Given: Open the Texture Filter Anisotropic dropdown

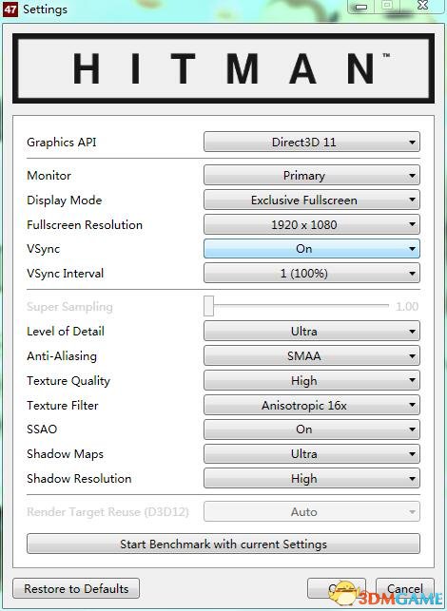Looking at the screenshot, I should 312,405.
